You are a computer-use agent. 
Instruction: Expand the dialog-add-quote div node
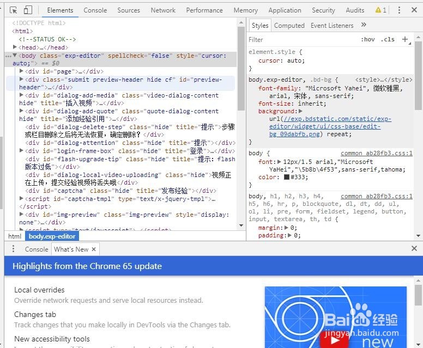tap(21, 111)
